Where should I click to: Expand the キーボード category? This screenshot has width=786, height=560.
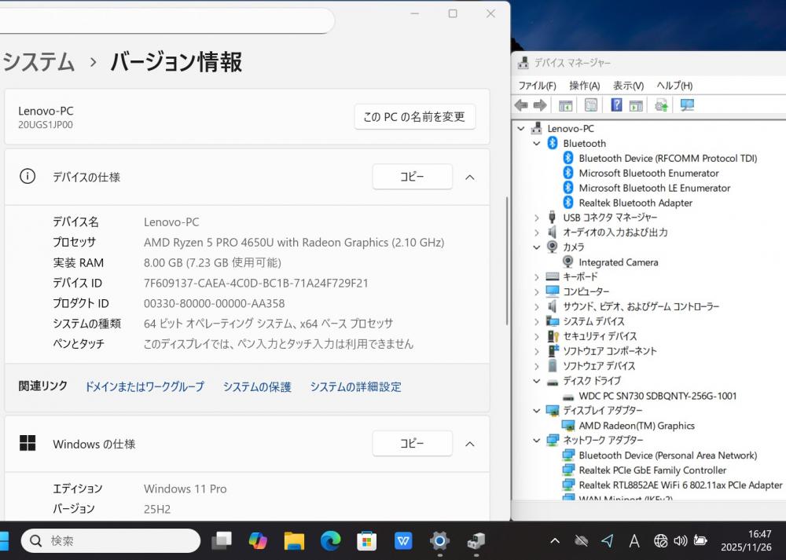[537, 277]
